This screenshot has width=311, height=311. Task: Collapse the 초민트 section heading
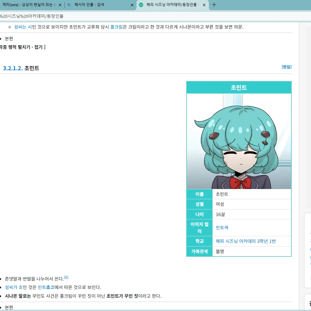point(32,68)
